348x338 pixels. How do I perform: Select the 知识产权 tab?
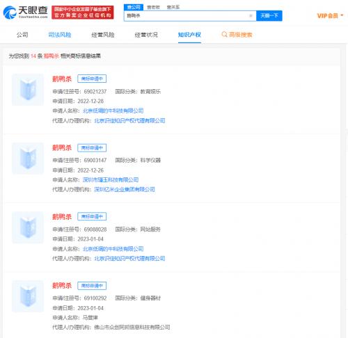pos(189,35)
